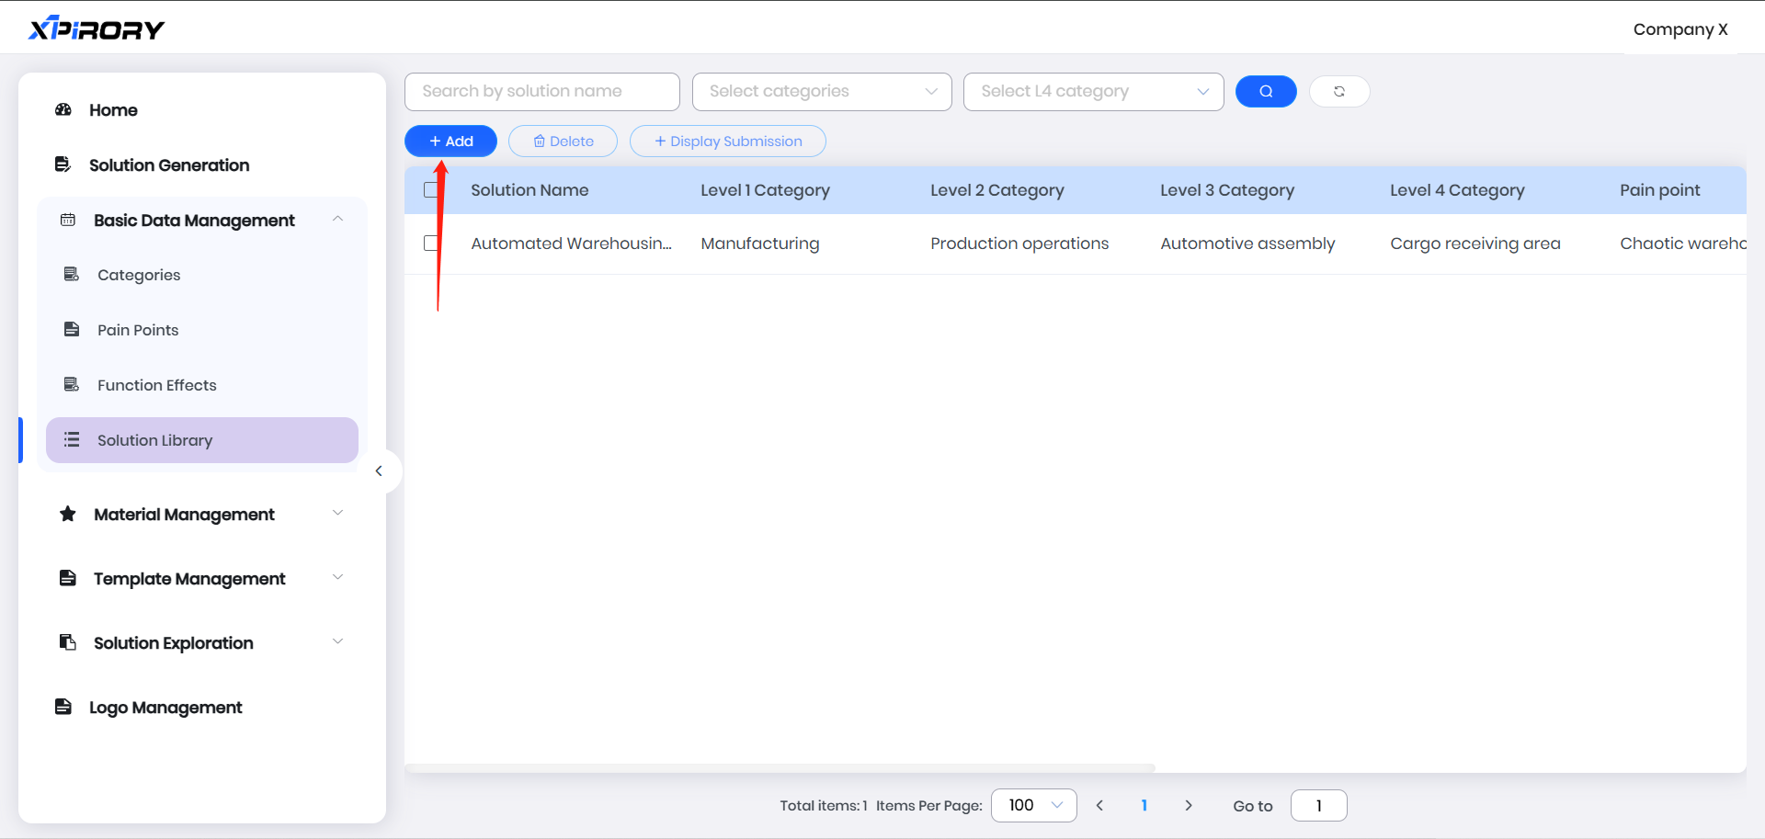Go to next page arrow
The width and height of the screenshot is (1765, 839).
(x=1189, y=806)
